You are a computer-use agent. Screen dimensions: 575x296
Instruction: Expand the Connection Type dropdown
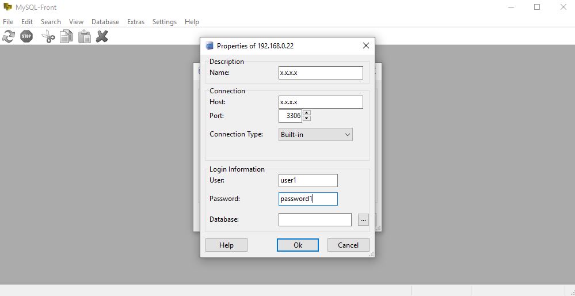(x=315, y=135)
